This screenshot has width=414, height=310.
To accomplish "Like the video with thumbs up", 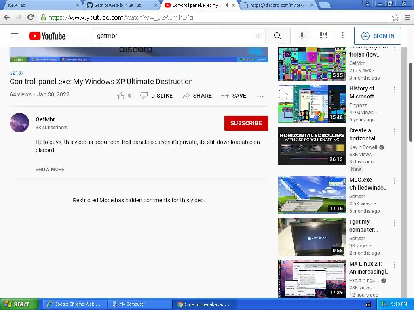I will coord(120,96).
